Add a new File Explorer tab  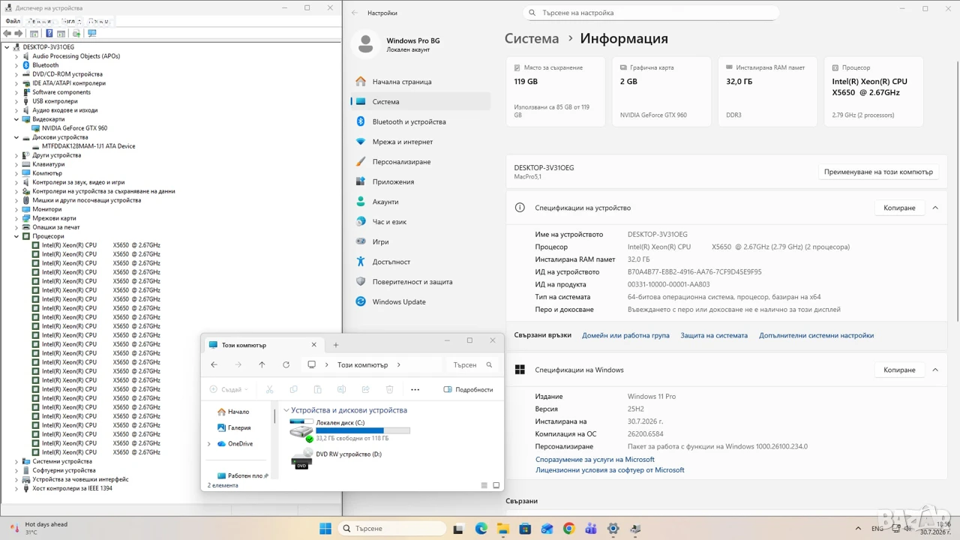click(336, 345)
